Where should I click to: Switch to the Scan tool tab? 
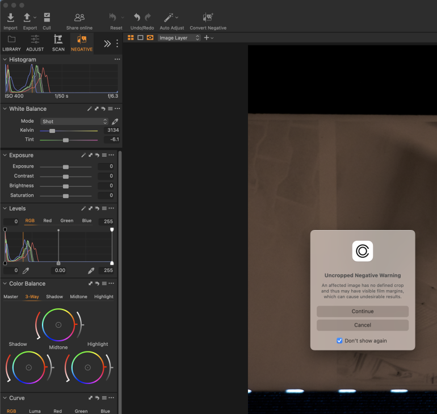tap(58, 43)
